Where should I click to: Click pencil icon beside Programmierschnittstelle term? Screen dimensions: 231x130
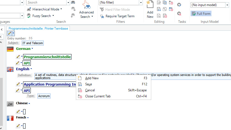tap(18, 57)
